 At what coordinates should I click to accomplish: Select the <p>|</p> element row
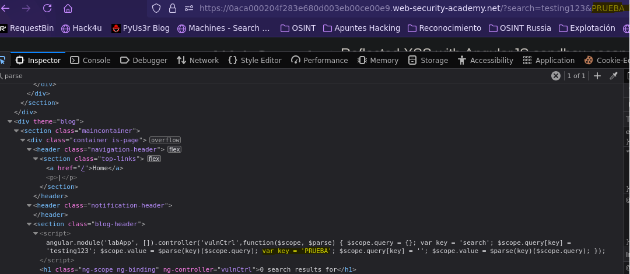(61, 177)
